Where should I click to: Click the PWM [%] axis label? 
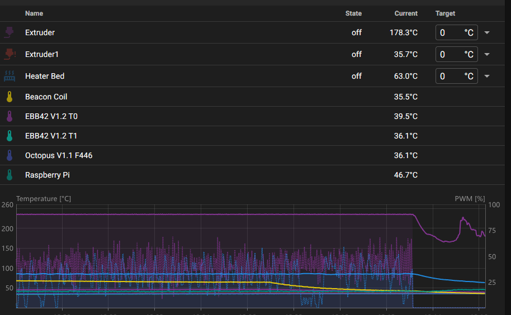coord(470,198)
